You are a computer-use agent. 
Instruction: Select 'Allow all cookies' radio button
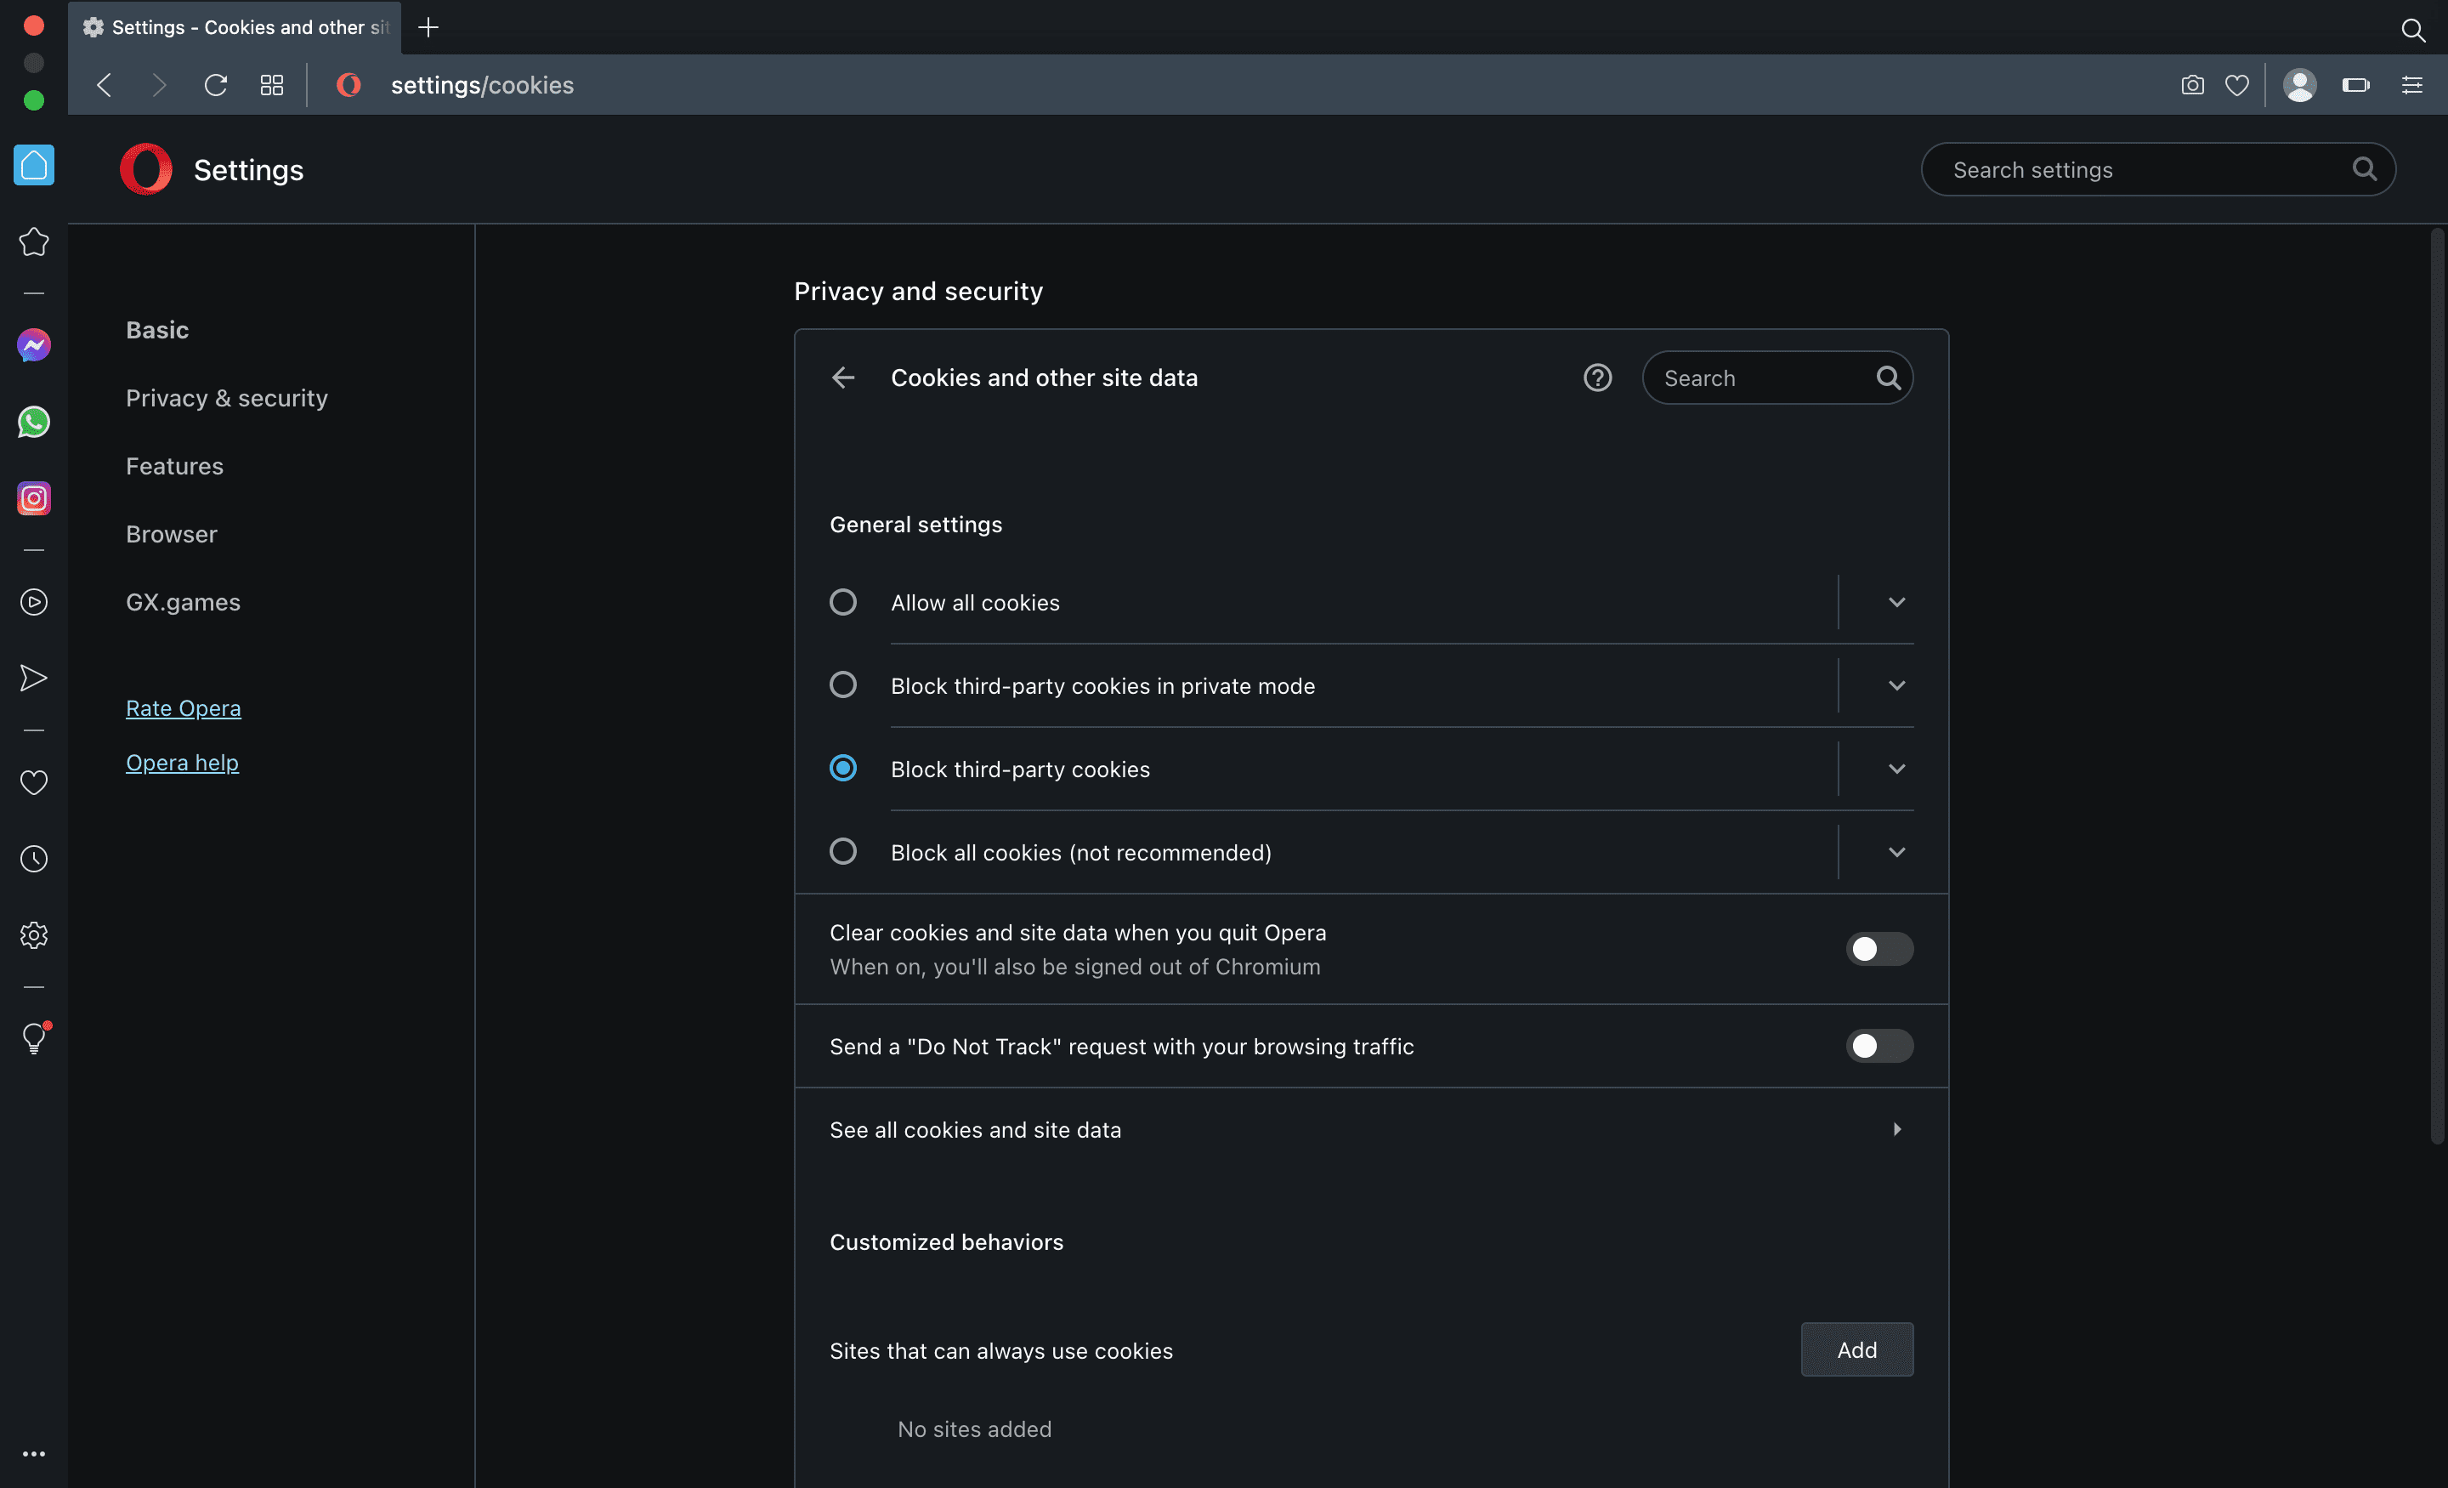tap(843, 601)
